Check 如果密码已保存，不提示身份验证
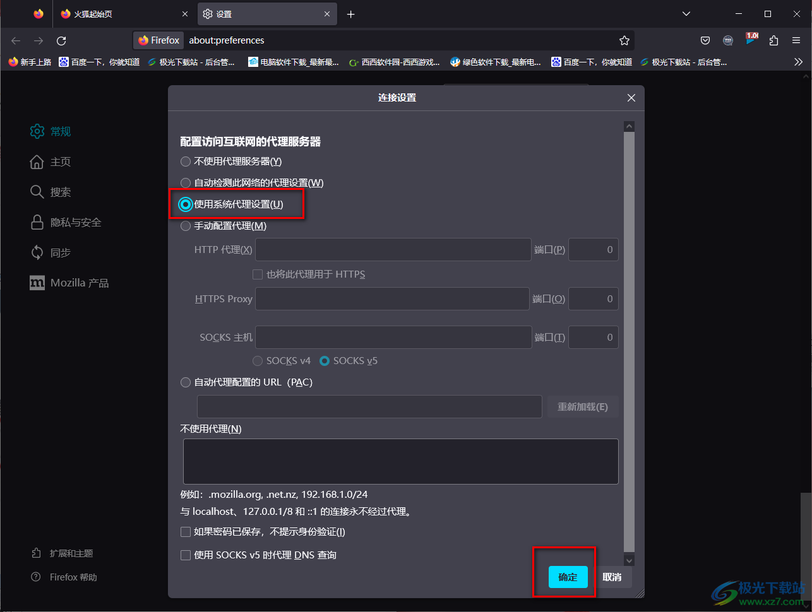This screenshot has width=812, height=612. [x=186, y=532]
